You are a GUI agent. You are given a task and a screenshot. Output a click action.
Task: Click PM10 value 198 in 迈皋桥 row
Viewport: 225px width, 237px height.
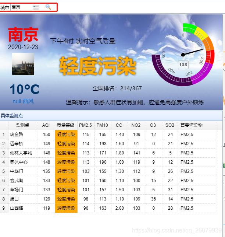pos(103,144)
